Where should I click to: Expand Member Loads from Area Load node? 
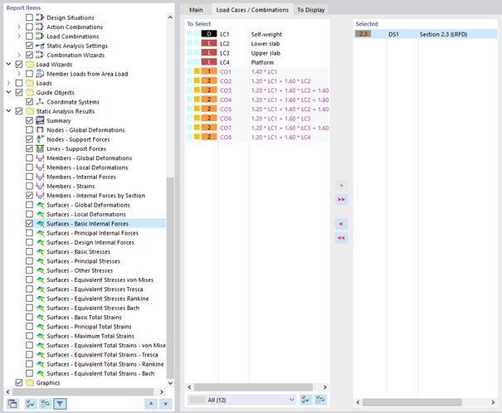19,74
